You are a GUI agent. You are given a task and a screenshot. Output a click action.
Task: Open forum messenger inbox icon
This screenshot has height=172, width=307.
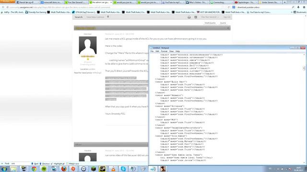tap(189, 17)
